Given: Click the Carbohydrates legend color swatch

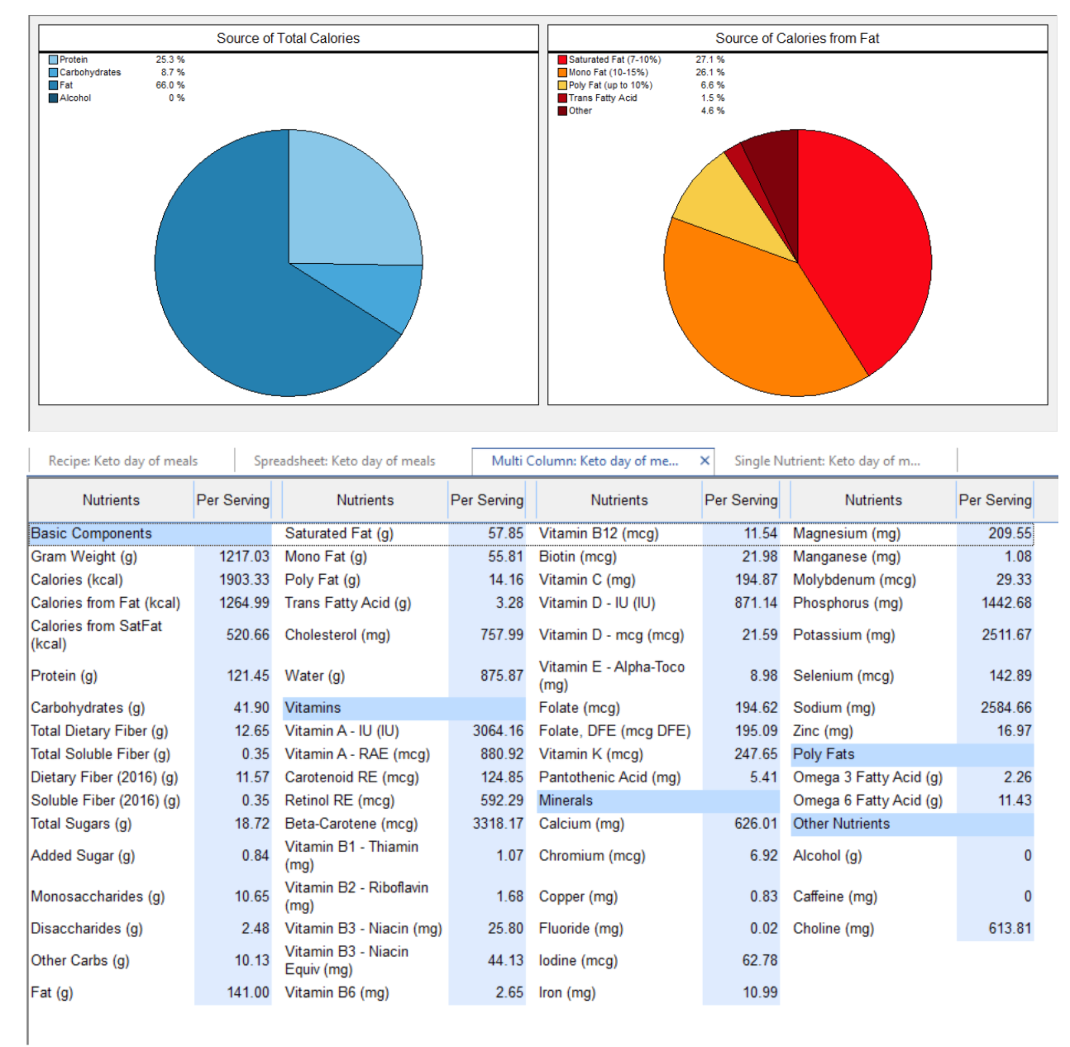Looking at the screenshot, I should [x=54, y=73].
